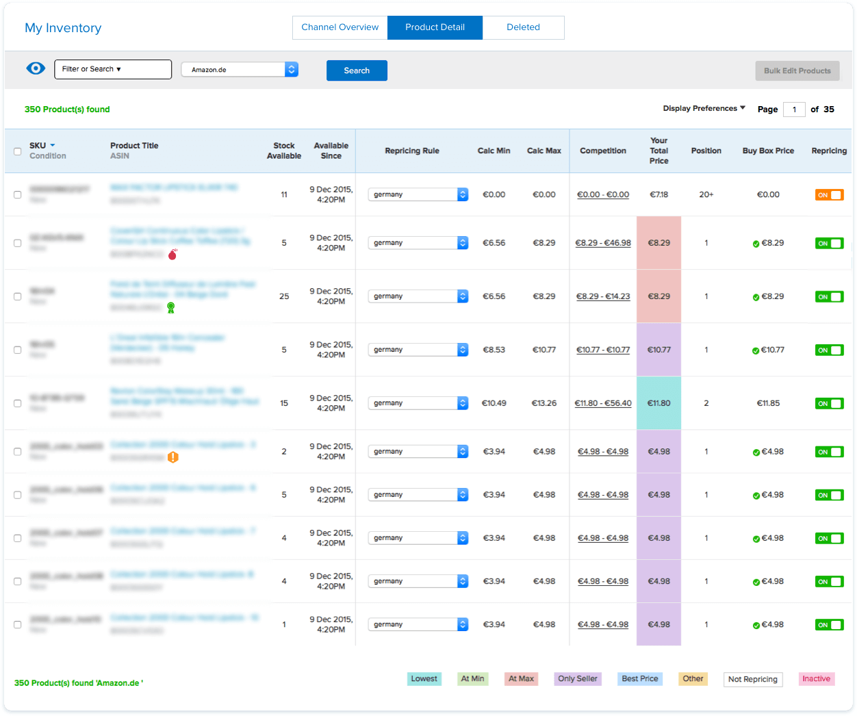Toggle the orange Repricing switch in the €7.18 row

[829, 195]
